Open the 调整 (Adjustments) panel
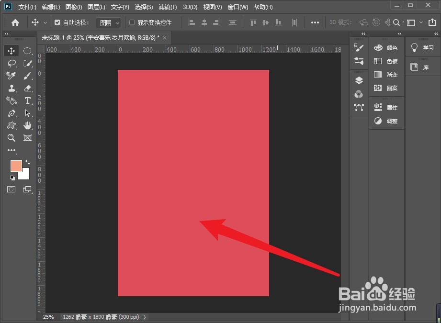The height and width of the screenshot is (323, 441). point(386,121)
